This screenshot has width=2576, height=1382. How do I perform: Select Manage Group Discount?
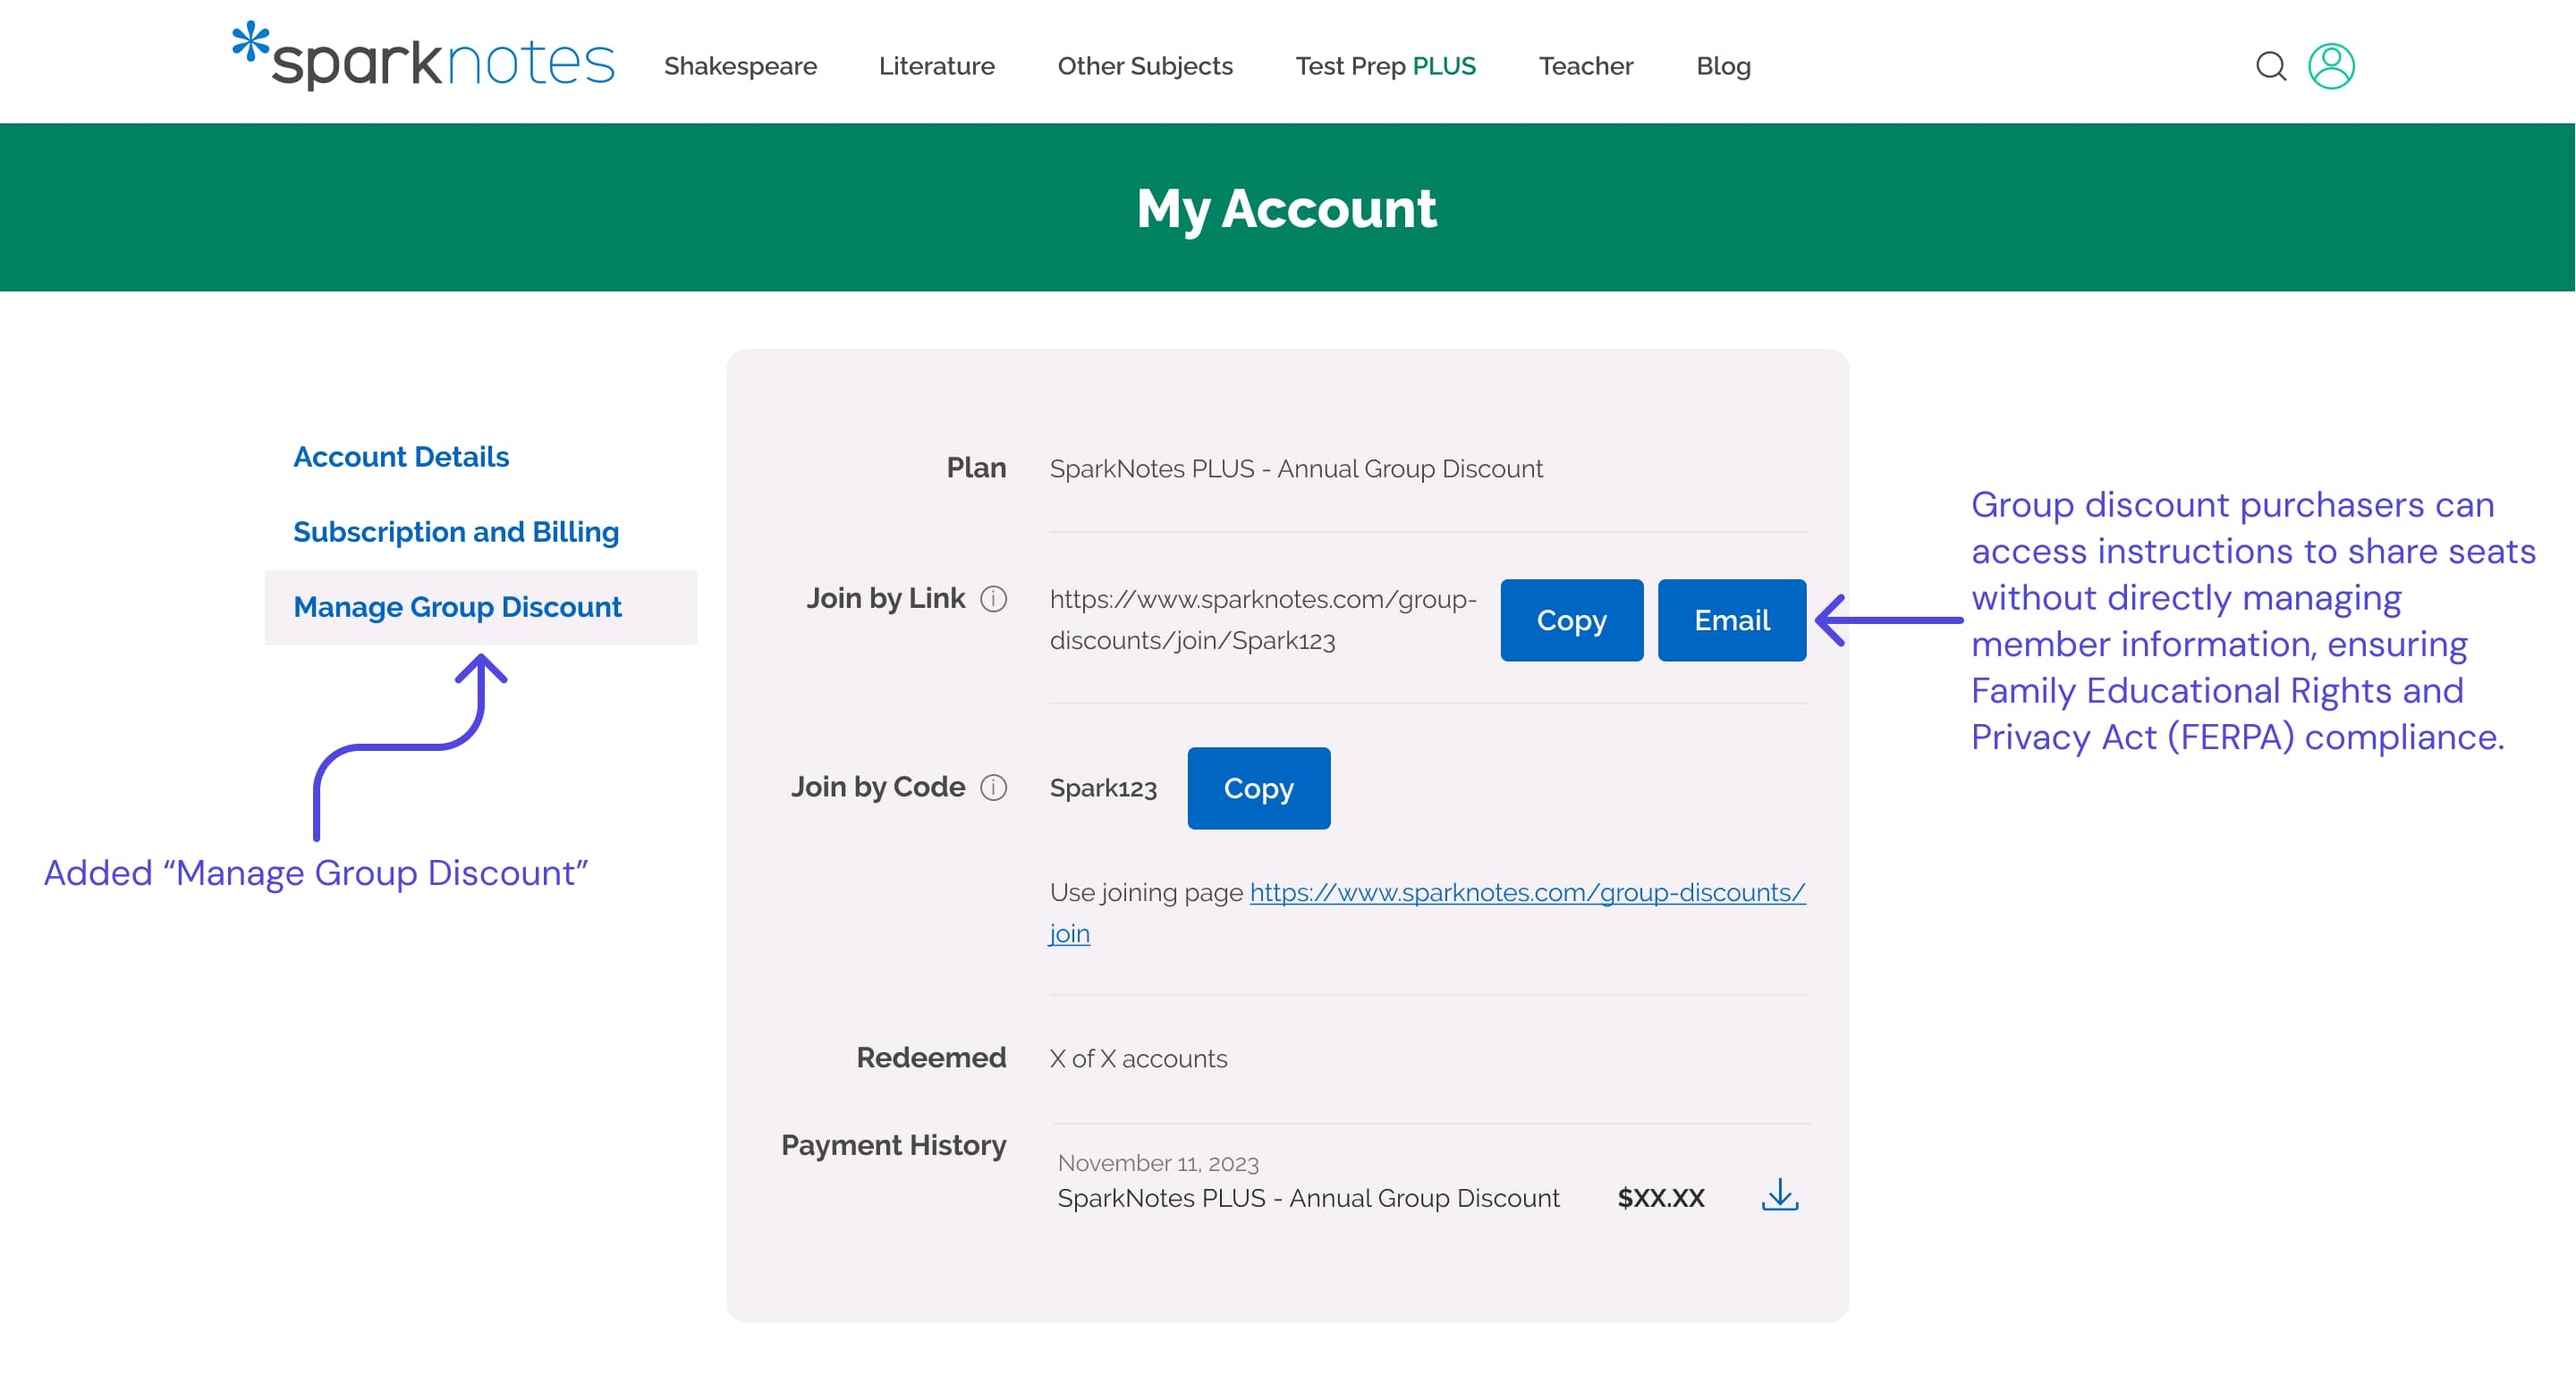click(456, 607)
